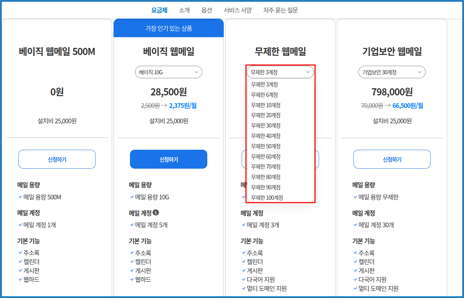Collapse the 무제한 3계정 dropdown list
The width and height of the screenshot is (464, 298).
pyautogui.click(x=280, y=72)
